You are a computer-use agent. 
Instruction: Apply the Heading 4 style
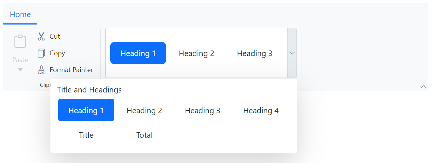(261, 110)
